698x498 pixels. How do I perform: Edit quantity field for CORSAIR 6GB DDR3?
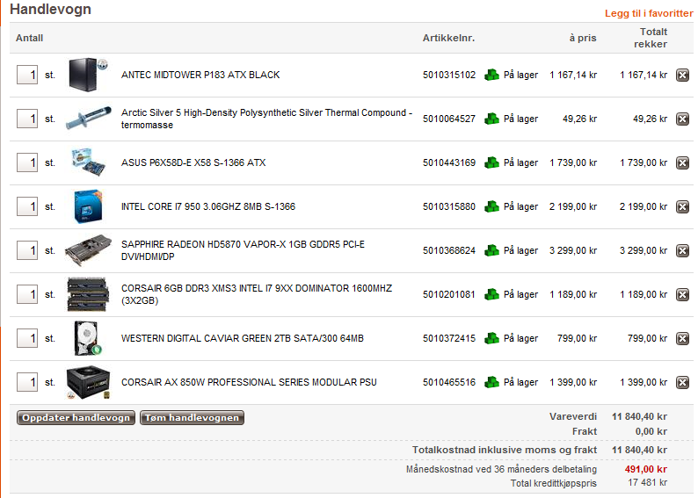(x=27, y=294)
